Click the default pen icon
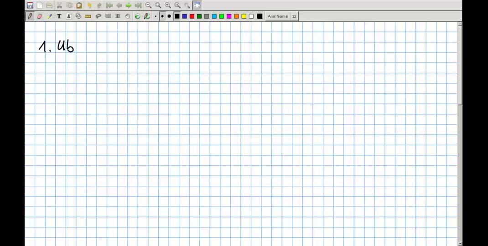 147,16
